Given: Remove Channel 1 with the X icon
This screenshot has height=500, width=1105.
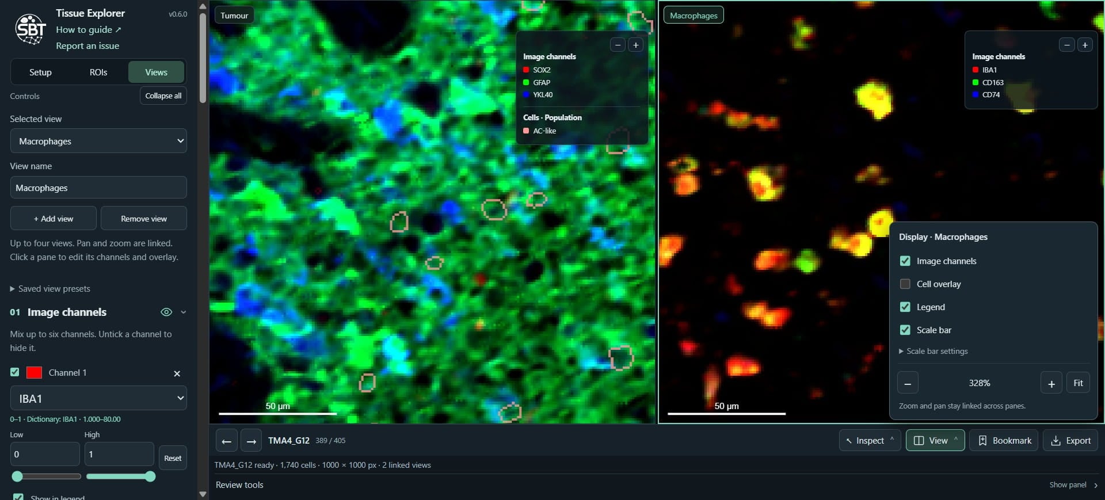Looking at the screenshot, I should pos(177,373).
